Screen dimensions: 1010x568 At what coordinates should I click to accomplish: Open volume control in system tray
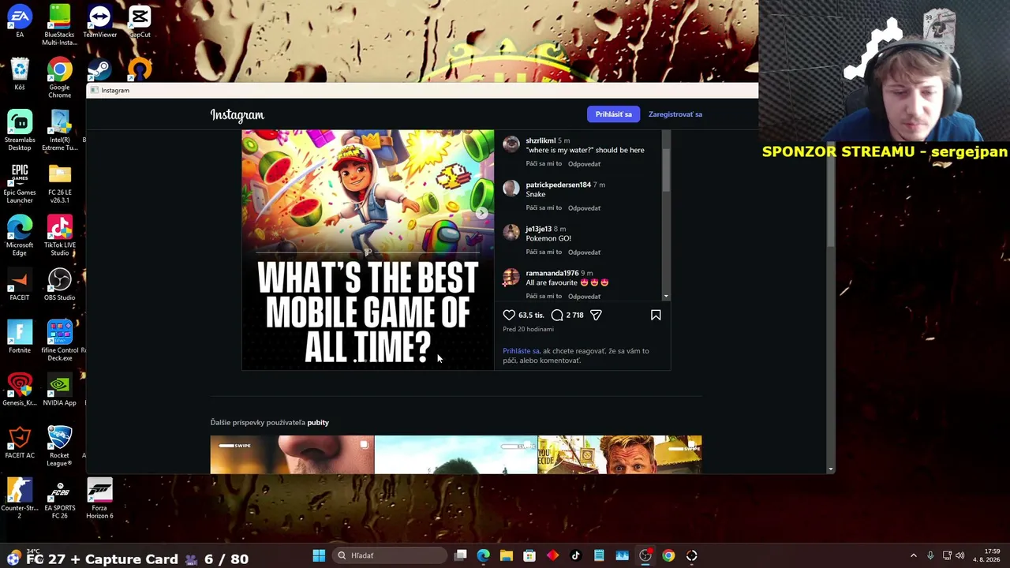pyautogui.click(x=960, y=555)
